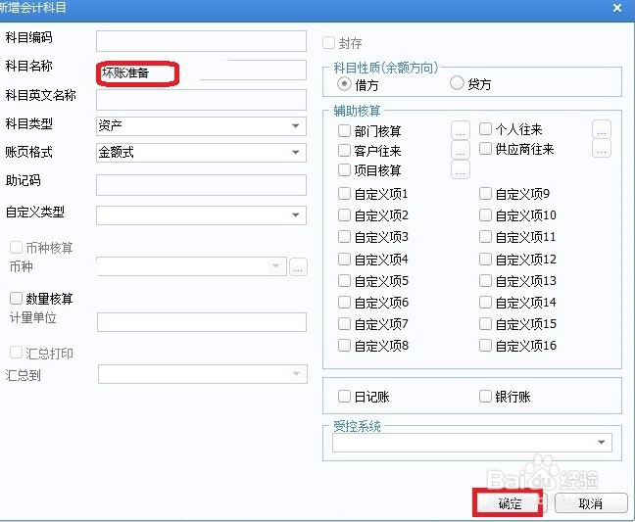The width and height of the screenshot is (635, 522).
Task: Open the 科目类型 dropdown showing 资产
Action: pos(201,125)
